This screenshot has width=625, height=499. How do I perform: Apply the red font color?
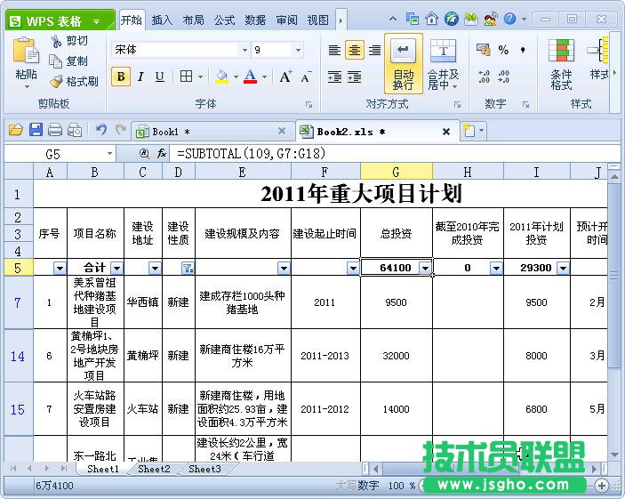coord(250,76)
